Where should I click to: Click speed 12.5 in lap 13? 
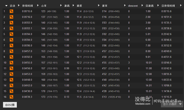79,80
